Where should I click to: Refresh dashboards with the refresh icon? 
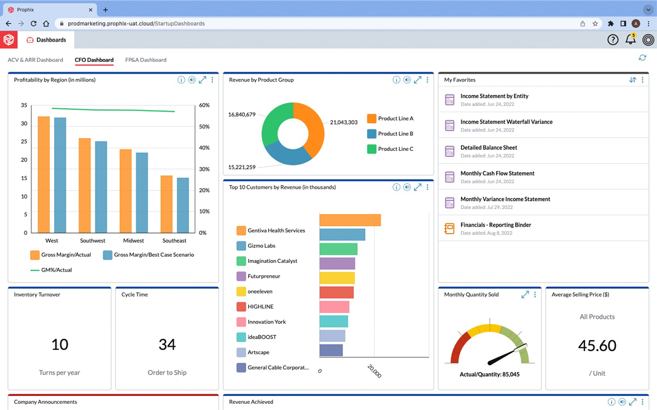(642, 58)
